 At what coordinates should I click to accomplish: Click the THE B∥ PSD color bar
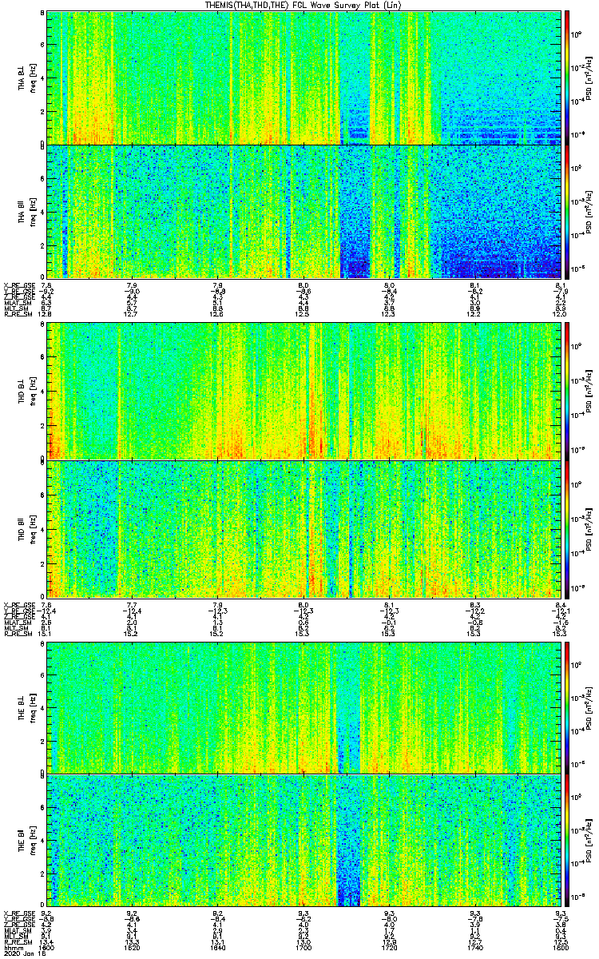click(568, 839)
